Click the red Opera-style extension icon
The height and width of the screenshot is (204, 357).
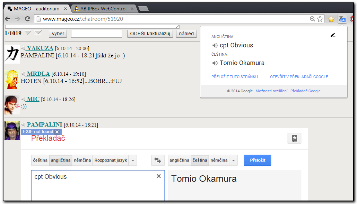pos(352,19)
